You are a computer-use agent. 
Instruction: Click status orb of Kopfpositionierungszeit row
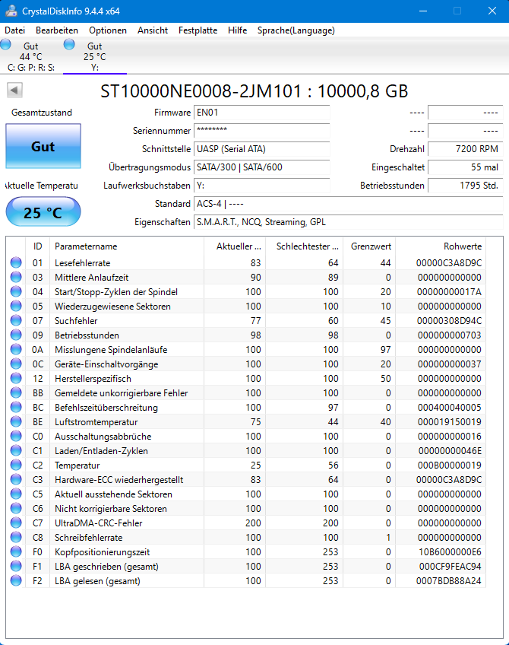[x=16, y=551]
